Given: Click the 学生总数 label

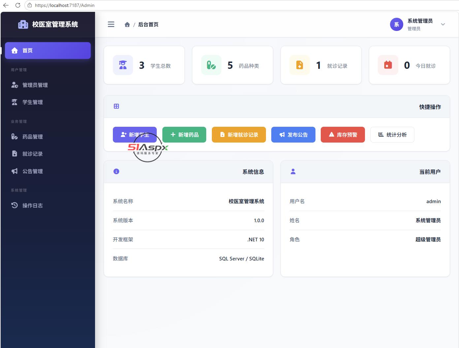Looking at the screenshot, I should coord(161,66).
